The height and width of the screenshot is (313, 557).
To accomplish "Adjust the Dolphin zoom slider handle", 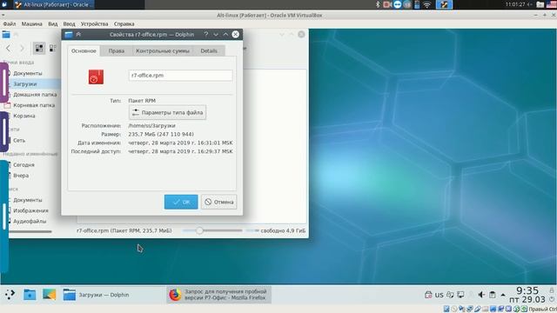I will coord(199,230).
